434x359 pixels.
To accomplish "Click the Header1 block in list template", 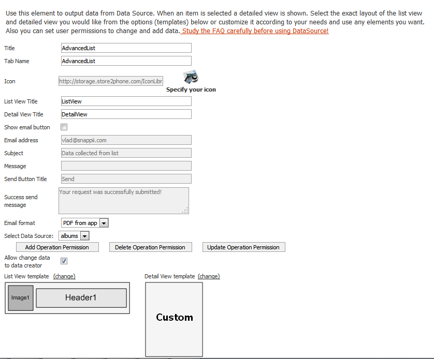I will pos(81,298).
